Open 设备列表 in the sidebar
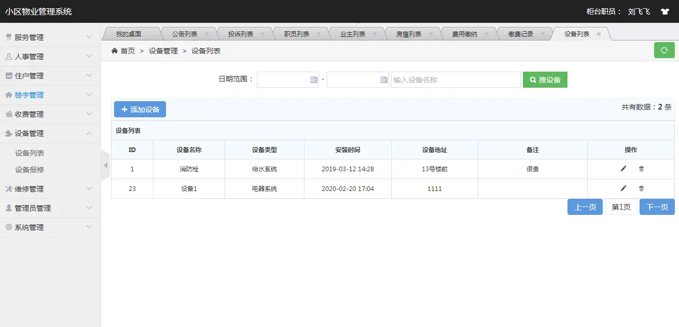 pos(30,153)
